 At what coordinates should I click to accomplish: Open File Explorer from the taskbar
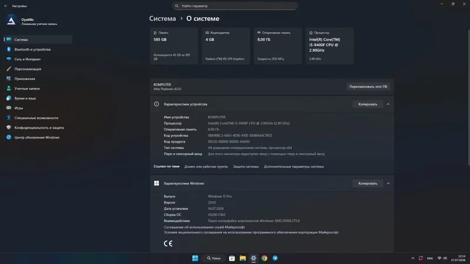[x=243, y=258]
